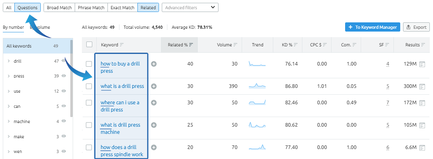Add 'how does a drill press spindle work' plus icon

point(154,147)
